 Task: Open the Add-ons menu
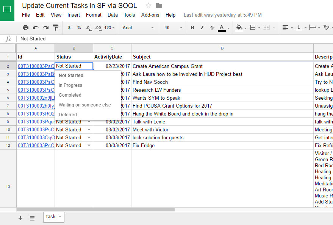click(x=150, y=15)
